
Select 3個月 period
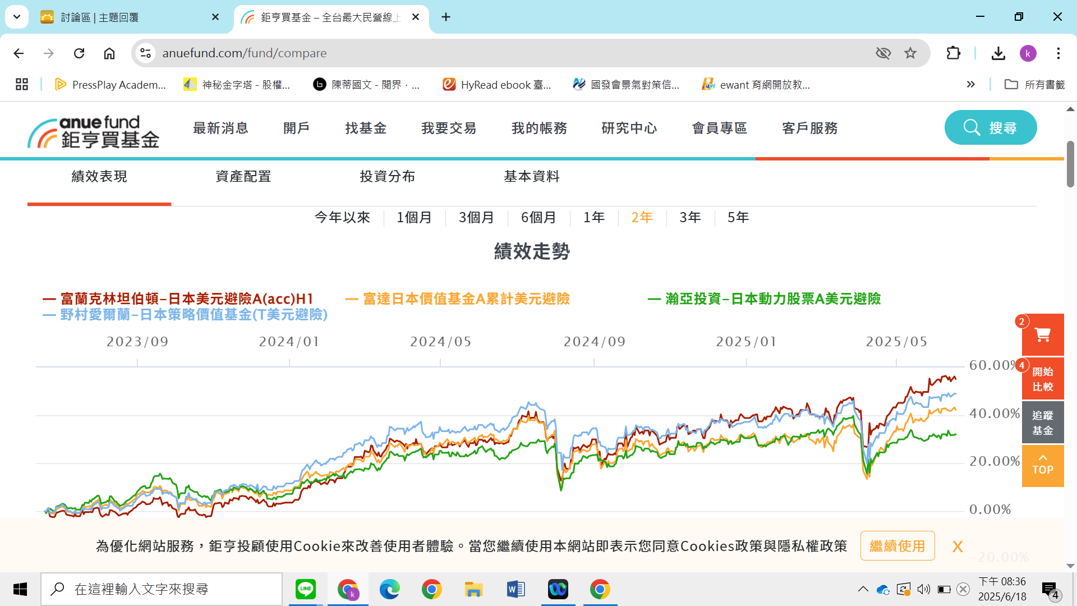pos(476,218)
